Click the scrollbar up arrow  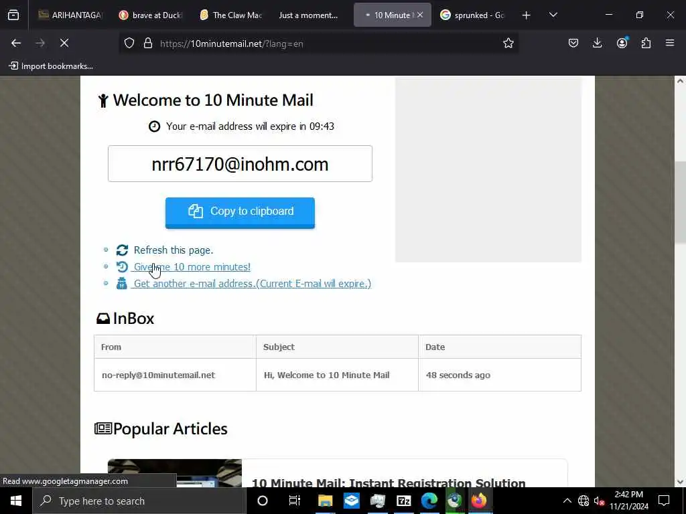679,81
